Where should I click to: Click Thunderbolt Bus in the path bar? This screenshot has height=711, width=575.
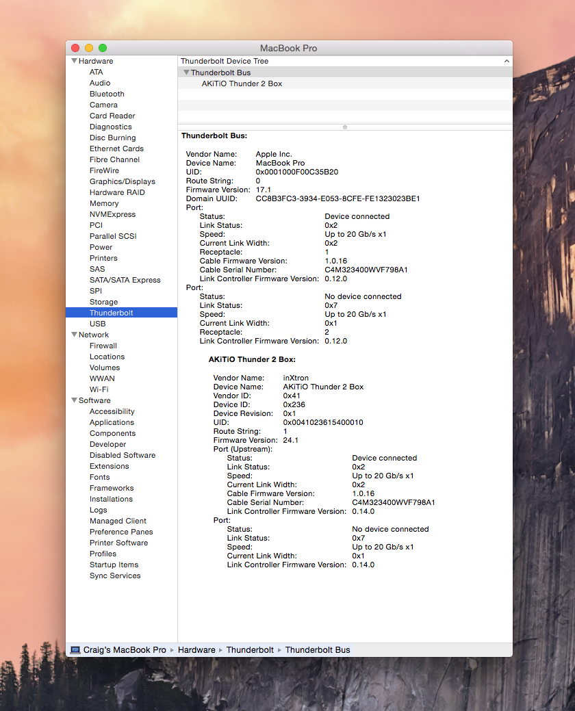pyautogui.click(x=318, y=650)
